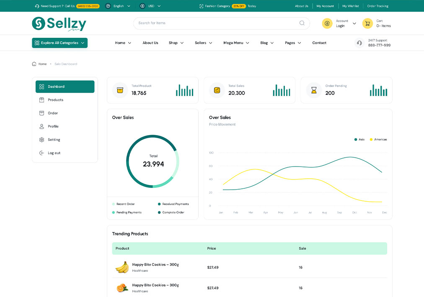Click the Search for Items field
Screen dimensions: 424x297
point(216,23)
